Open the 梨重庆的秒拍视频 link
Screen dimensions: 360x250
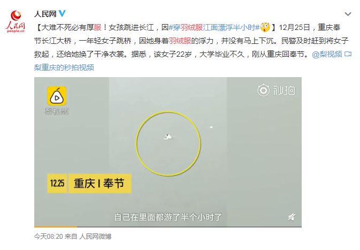[x=64, y=67]
